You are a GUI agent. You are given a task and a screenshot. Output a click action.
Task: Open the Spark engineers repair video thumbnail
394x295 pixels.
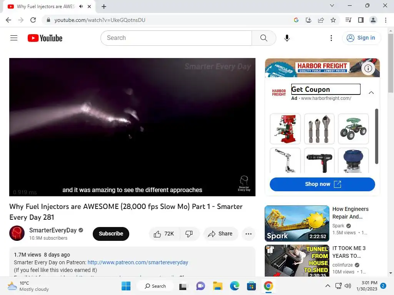tap(297, 224)
